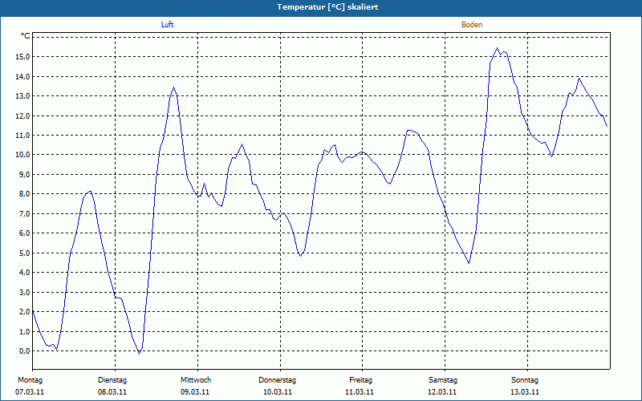The width and height of the screenshot is (642, 401).
Task: Click the 4,0 y-axis value
Action: pyautogui.click(x=24, y=273)
